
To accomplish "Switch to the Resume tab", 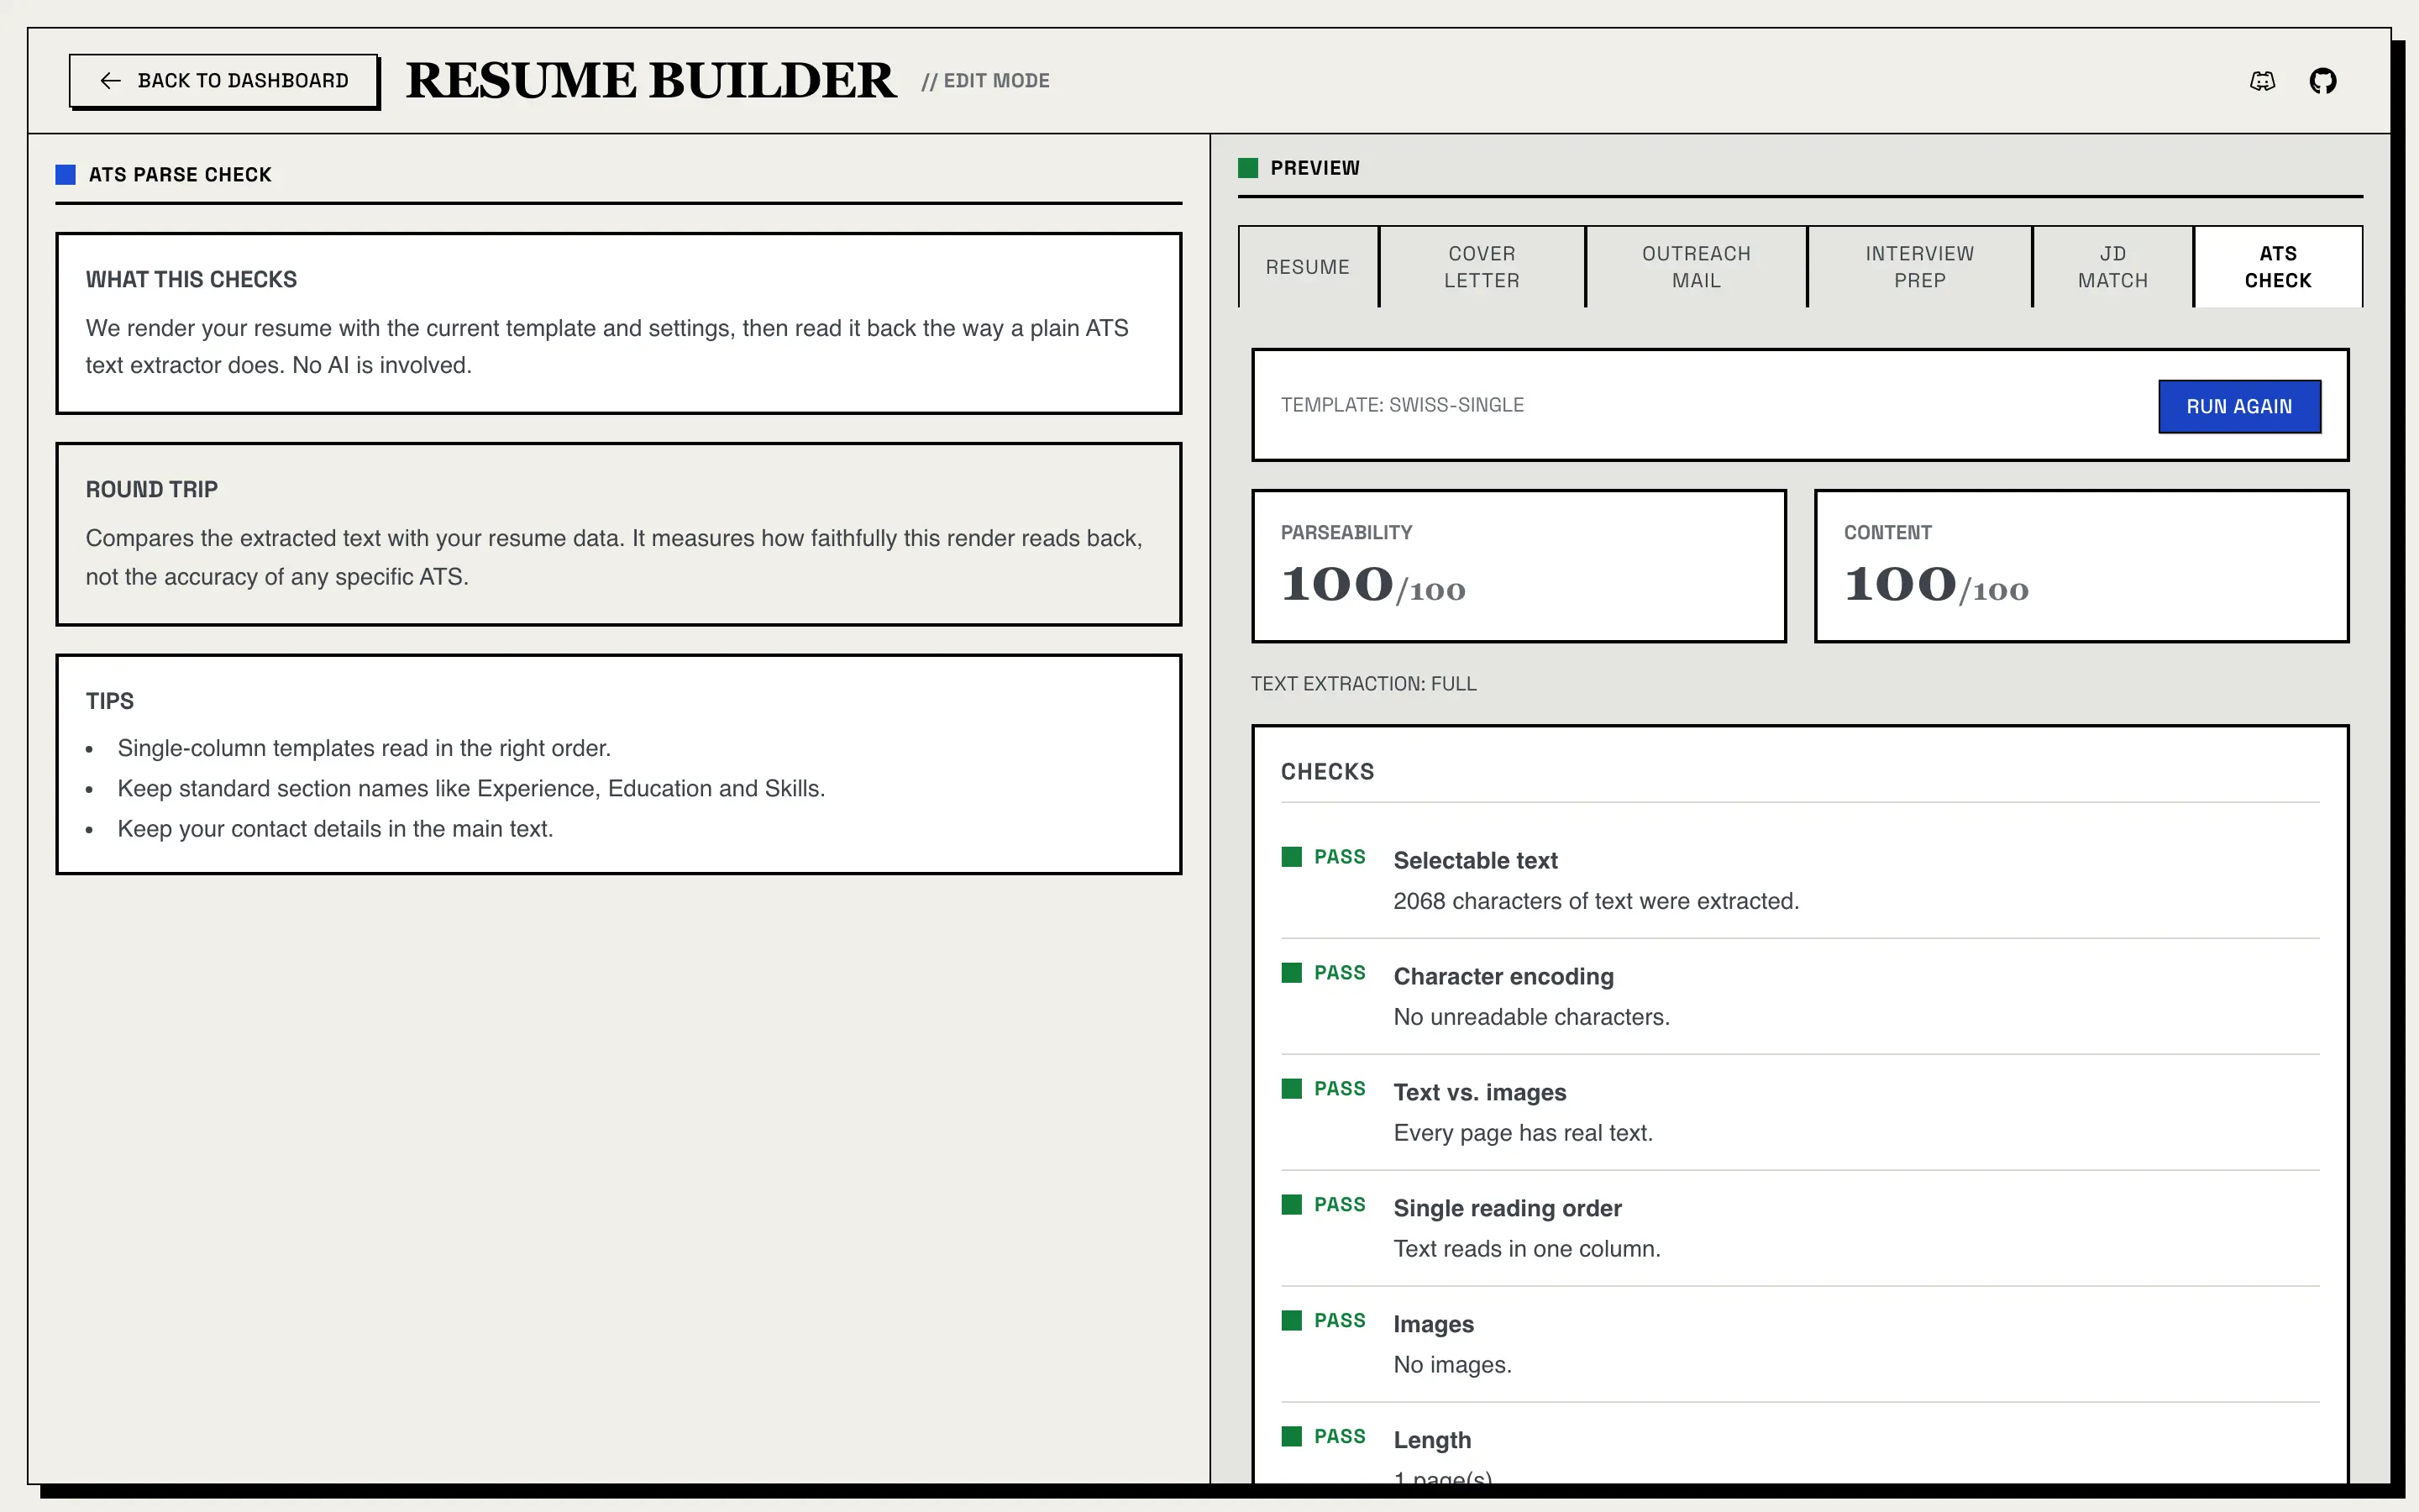I will click(1308, 267).
